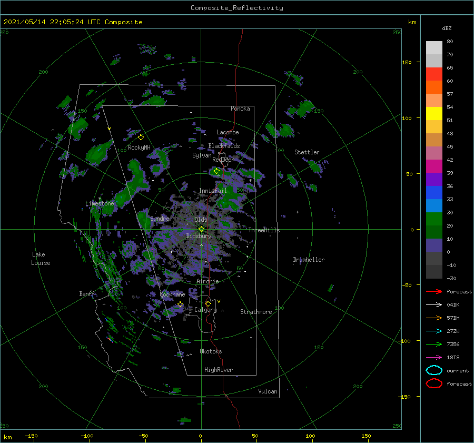Click the Sundre label
Image resolution: width=474 pixels, height=443 pixels.
160,218
